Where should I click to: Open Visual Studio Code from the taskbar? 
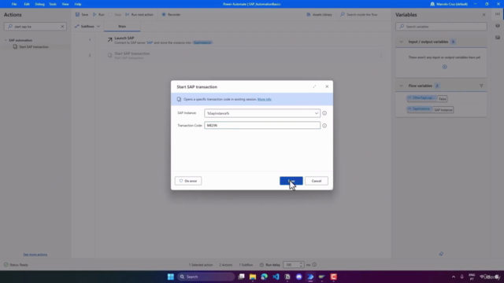(x=276, y=277)
